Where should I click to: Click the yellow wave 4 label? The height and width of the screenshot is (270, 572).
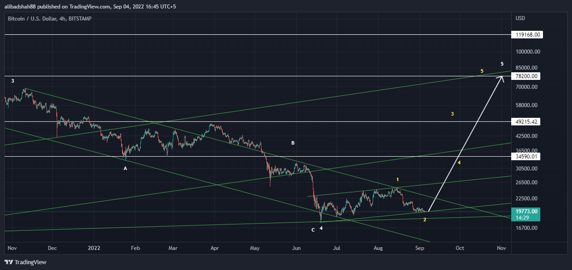(459, 163)
